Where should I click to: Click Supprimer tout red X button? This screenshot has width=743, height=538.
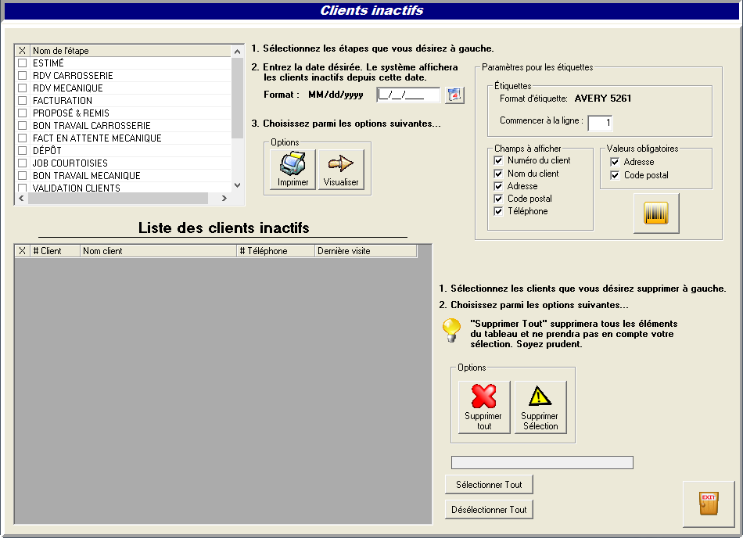click(484, 407)
